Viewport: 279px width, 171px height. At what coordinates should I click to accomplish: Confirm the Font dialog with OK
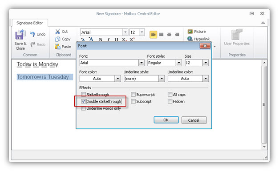pos(166,120)
